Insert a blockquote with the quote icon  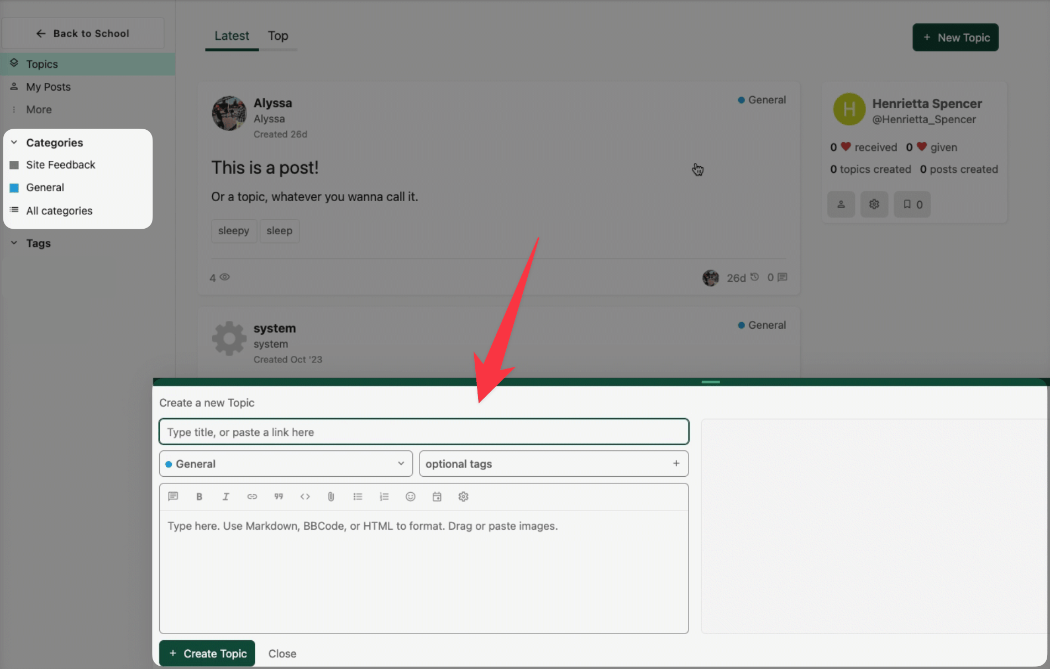tap(279, 497)
